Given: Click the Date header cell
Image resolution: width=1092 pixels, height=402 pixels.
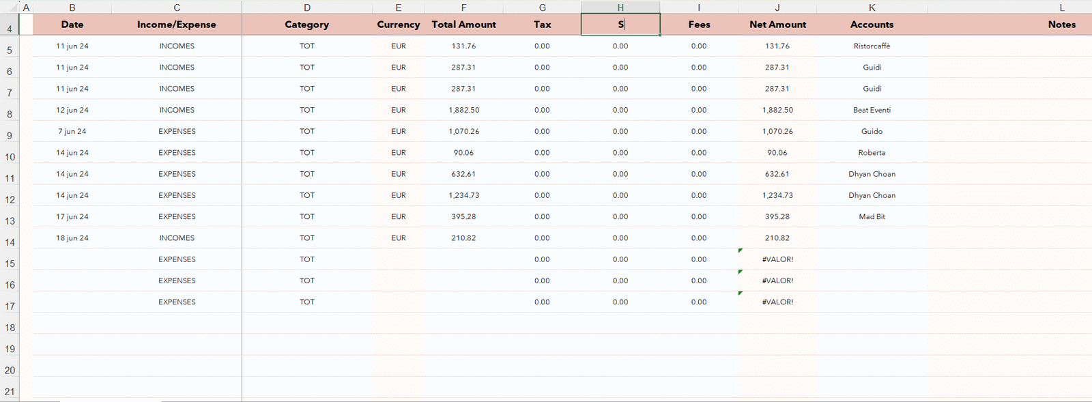Looking at the screenshot, I should click(x=72, y=25).
